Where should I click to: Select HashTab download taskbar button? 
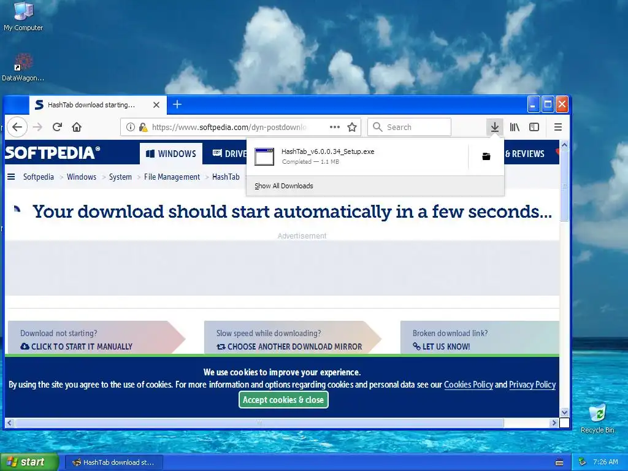click(x=113, y=462)
